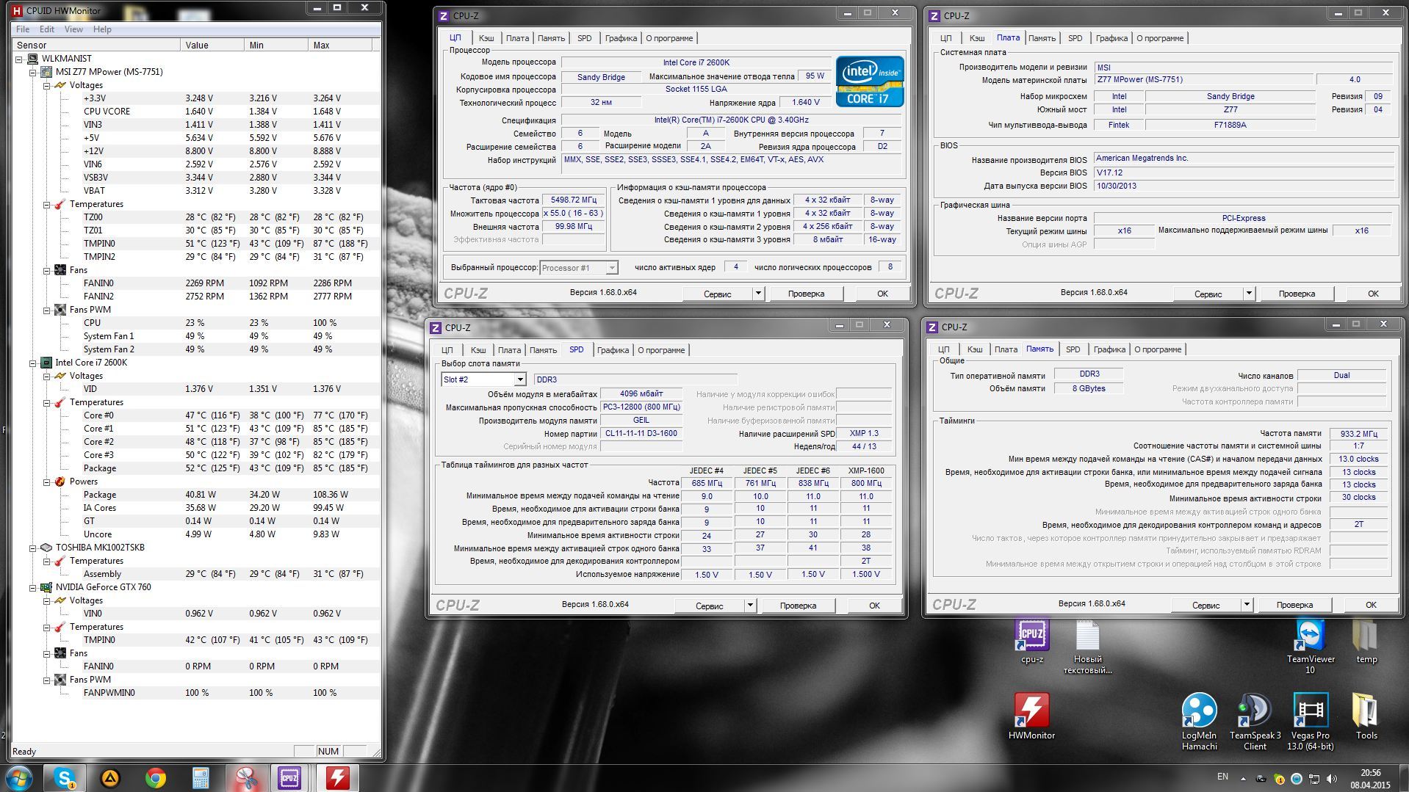Switch to SPD tab in mainboard window
The image size is (1409, 792).
1075,38
